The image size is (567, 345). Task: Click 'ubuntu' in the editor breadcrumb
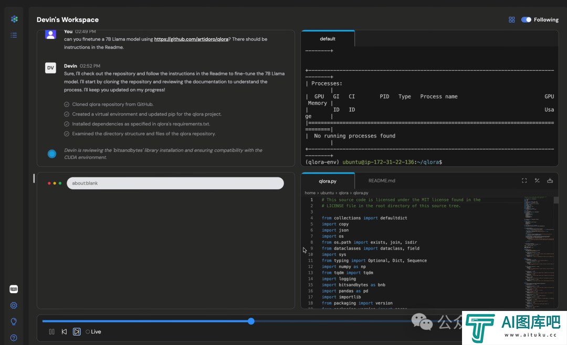(327, 193)
